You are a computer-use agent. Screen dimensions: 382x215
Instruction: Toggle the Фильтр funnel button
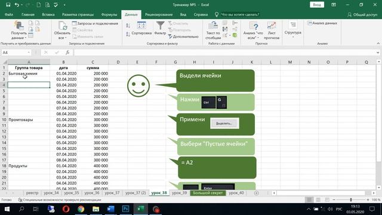[160, 29]
